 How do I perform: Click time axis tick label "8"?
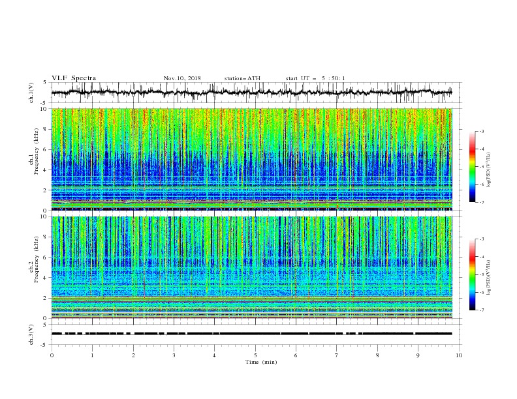(377, 355)
